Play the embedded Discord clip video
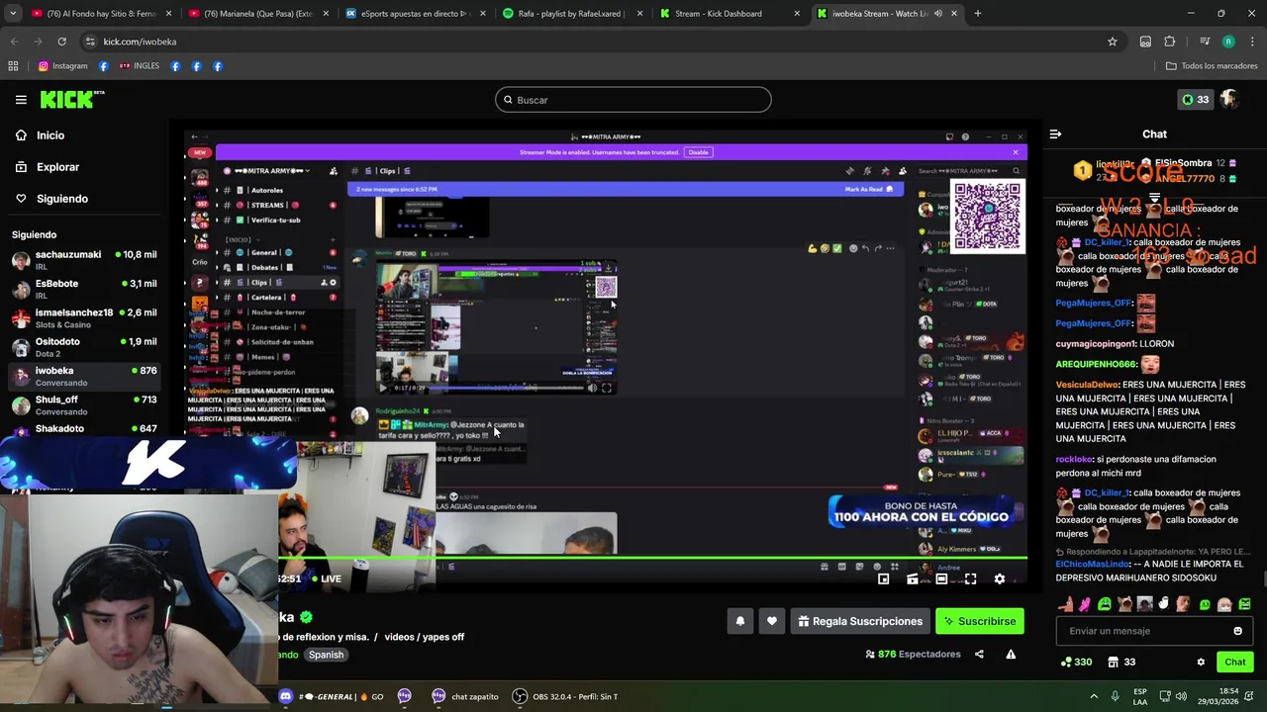Image resolution: width=1267 pixels, height=712 pixels. (383, 388)
